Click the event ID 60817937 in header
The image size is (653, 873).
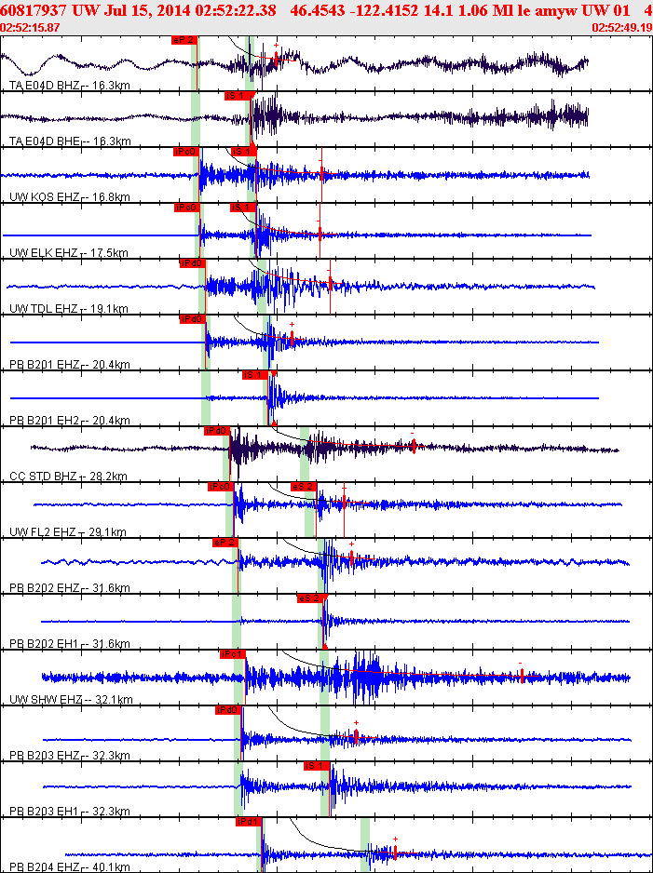(35, 12)
